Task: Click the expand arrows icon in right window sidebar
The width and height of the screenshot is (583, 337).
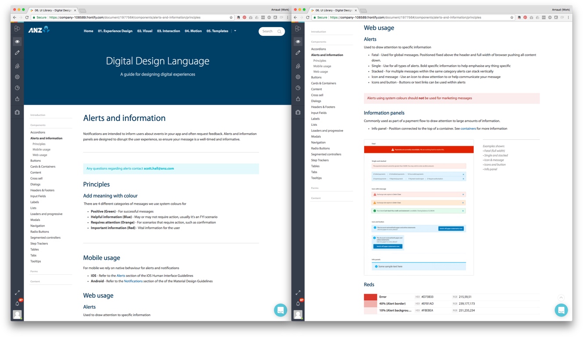Action: [298, 292]
